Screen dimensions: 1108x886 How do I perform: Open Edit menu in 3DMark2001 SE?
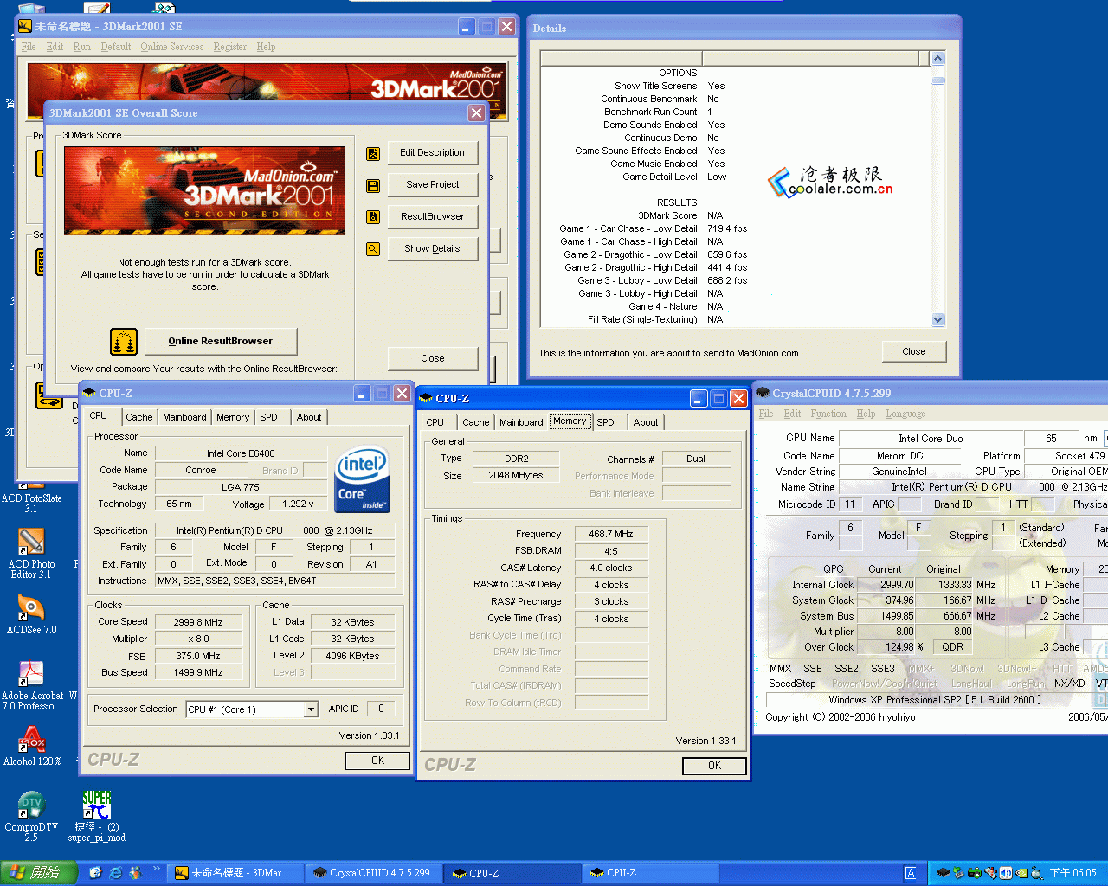point(55,47)
